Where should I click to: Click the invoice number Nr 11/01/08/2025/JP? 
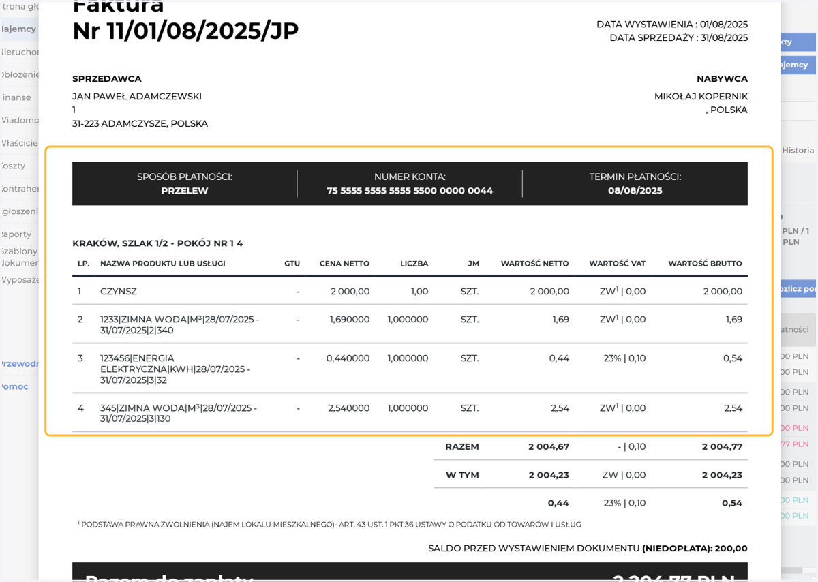click(185, 31)
